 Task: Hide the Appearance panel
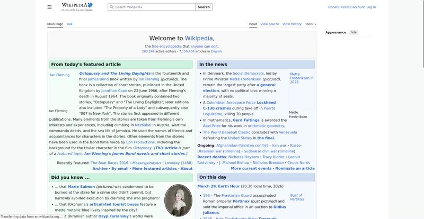[354, 32]
